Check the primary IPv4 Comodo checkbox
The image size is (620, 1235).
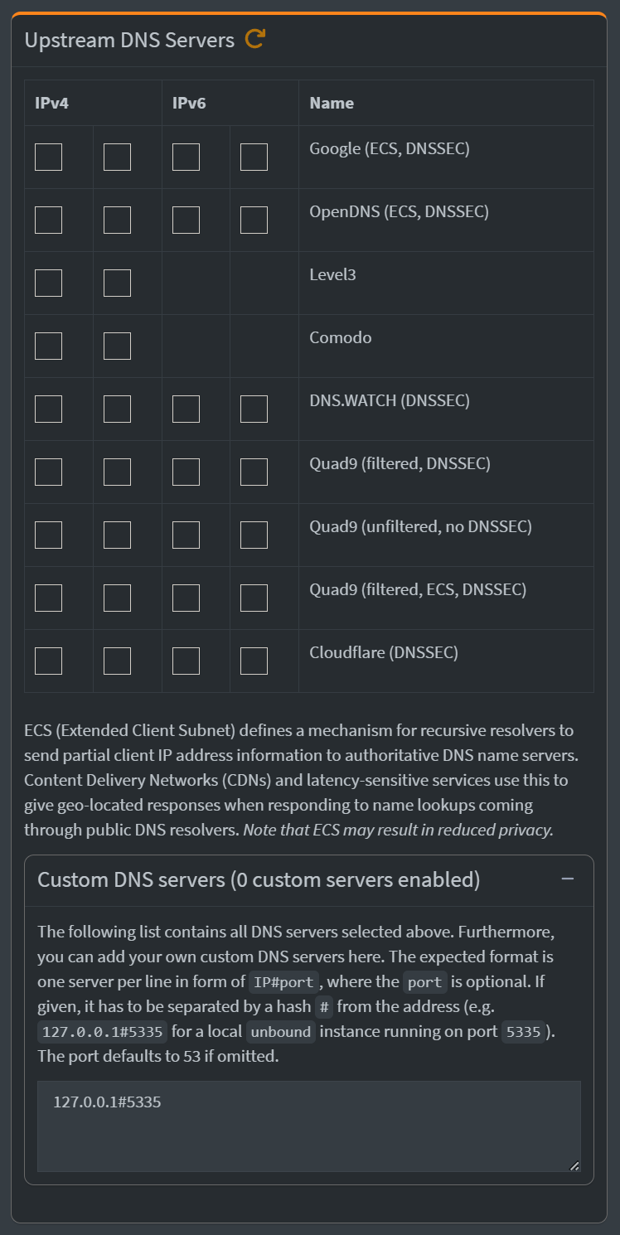pos(47,345)
